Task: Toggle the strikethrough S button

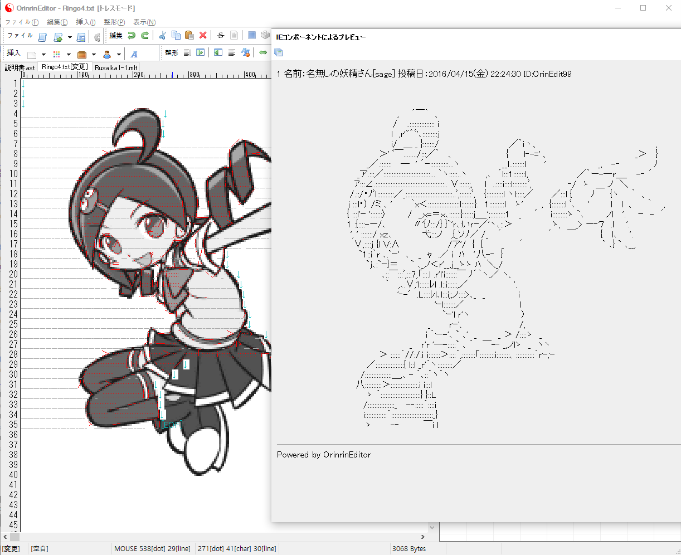Action: 221,36
